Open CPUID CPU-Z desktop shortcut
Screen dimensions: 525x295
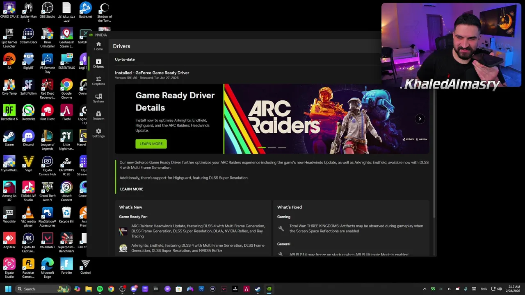coord(9,10)
